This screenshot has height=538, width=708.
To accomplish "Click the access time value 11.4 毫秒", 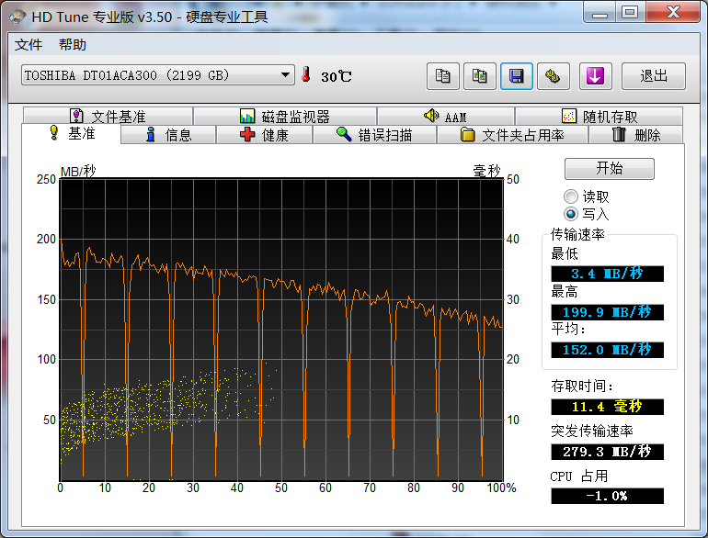I will (607, 407).
